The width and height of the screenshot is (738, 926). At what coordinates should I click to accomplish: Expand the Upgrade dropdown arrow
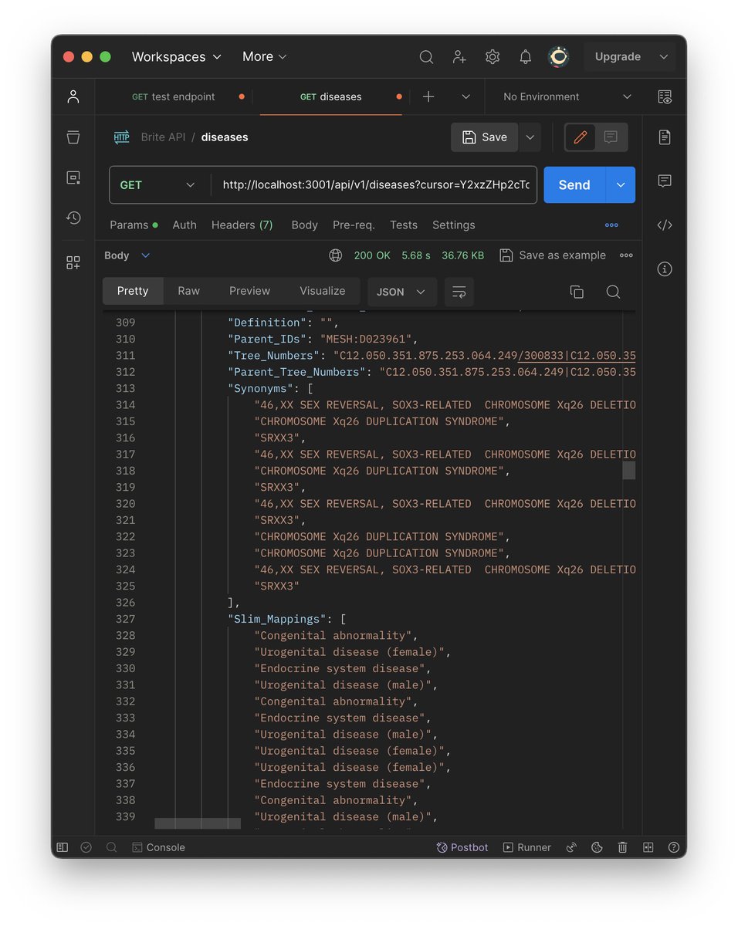[664, 56]
